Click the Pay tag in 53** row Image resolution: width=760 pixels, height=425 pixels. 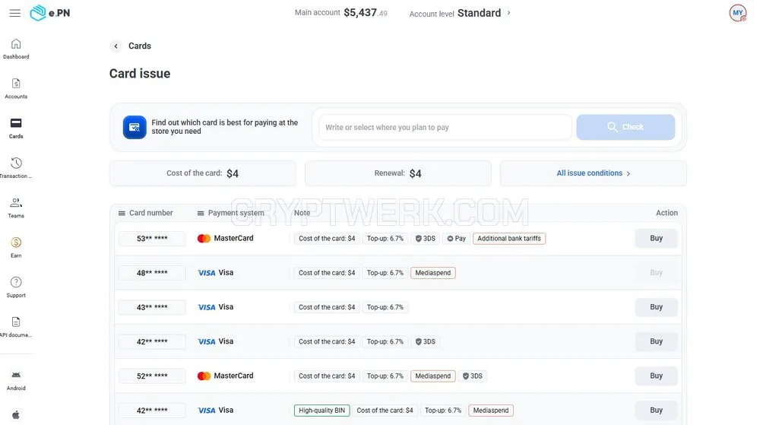click(456, 239)
